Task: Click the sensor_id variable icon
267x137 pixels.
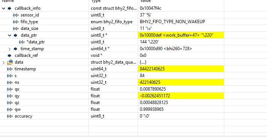Action: point(16,15)
